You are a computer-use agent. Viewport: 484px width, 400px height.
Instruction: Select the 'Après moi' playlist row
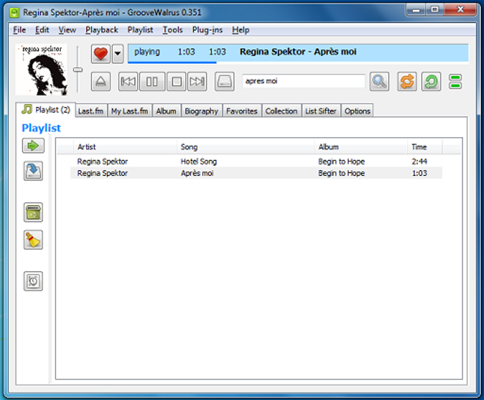(256, 173)
